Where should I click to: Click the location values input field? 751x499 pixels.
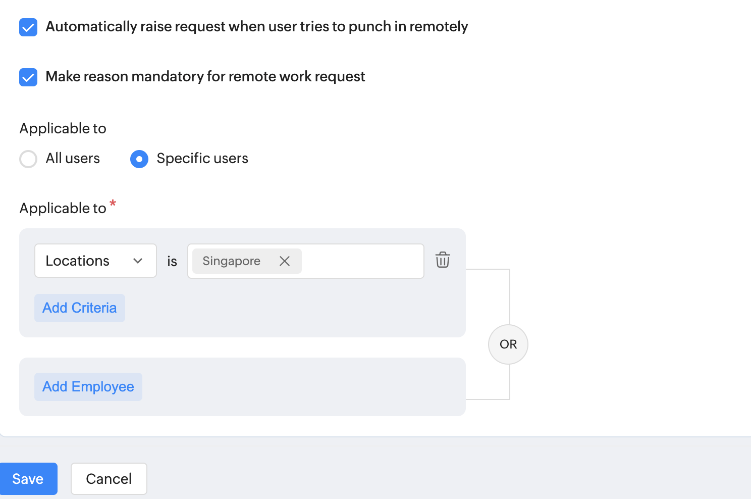point(361,261)
